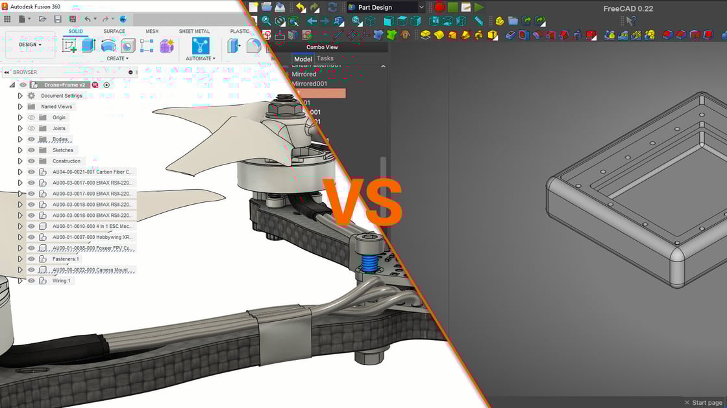Switch to the SURFACE tab

[x=114, y=30]
